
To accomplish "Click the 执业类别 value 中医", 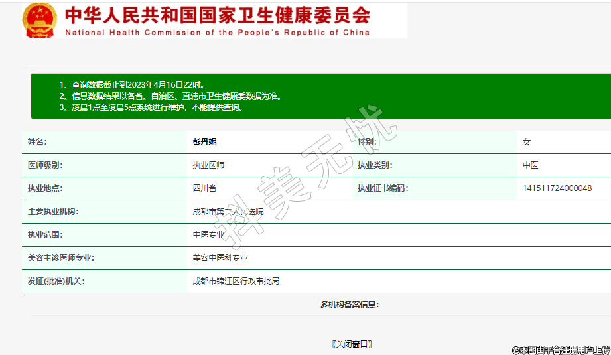I will pyautogui.click(x=530, y=165).
